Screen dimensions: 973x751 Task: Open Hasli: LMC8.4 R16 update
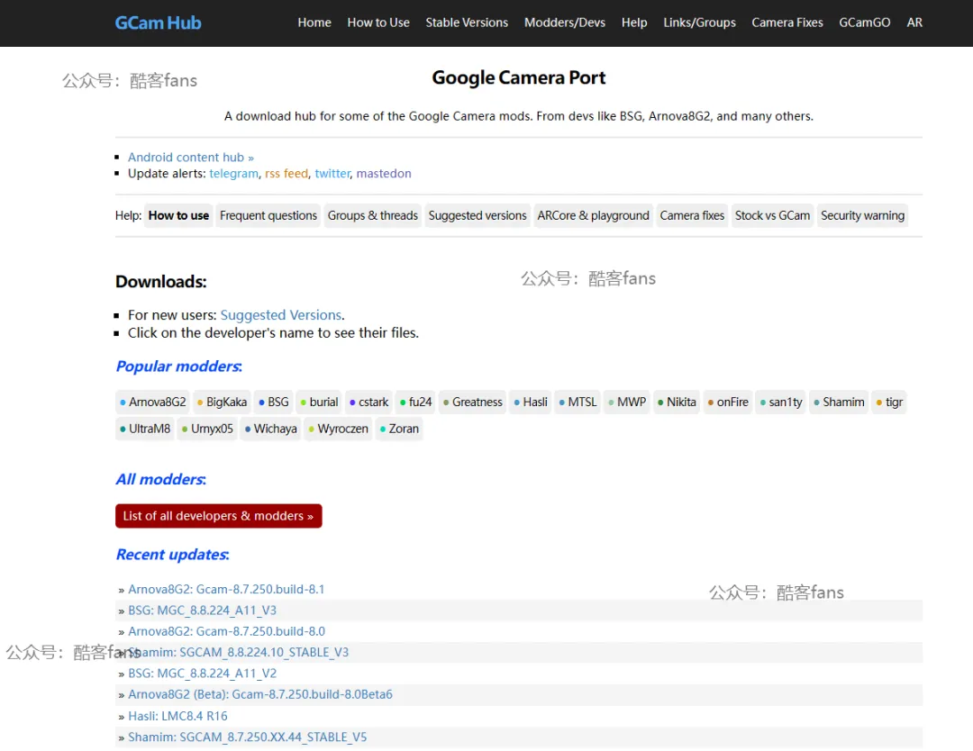point(177,716)
